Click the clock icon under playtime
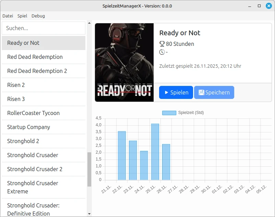The height and width of the screenshot is (217, 275). (x=162, y=52)
